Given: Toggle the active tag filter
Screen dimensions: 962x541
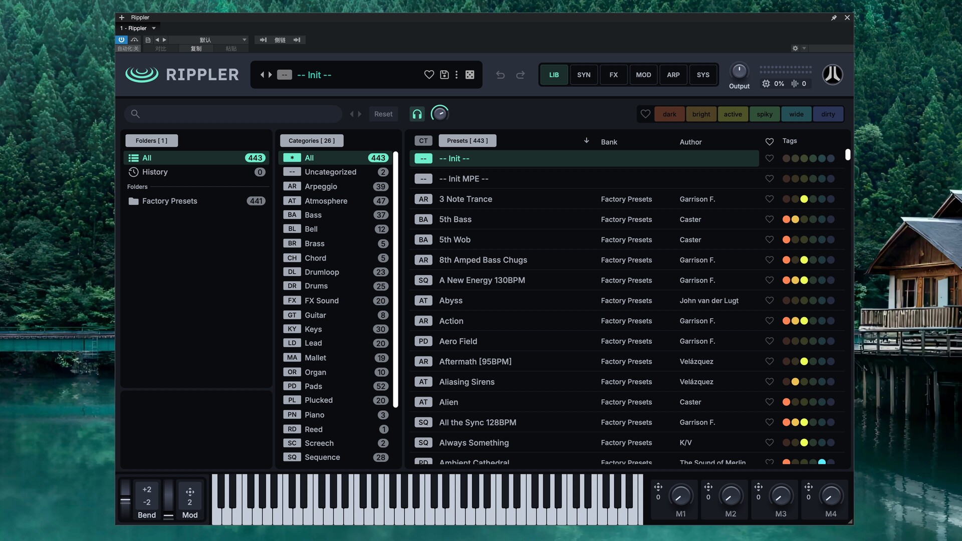Looking at the screenshot, I should 733,114.
